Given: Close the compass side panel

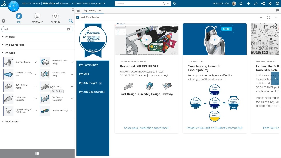Looking at the screenshot, I should 73,10.
